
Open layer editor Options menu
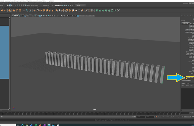click(x=187, y=85)
